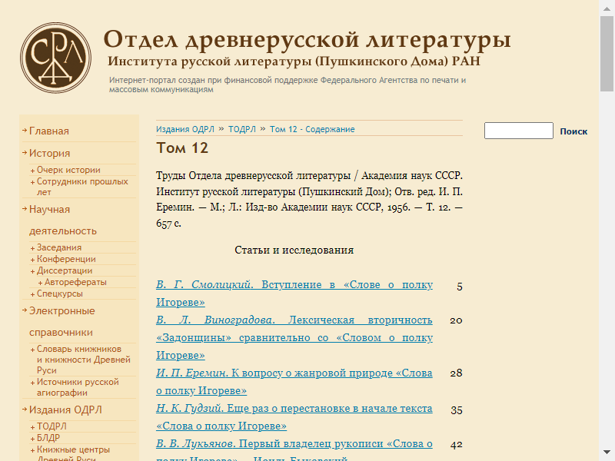Open Книжные центры Древней Руси link
The width and height of the screenshot is (615, 461).
(73, 453)
